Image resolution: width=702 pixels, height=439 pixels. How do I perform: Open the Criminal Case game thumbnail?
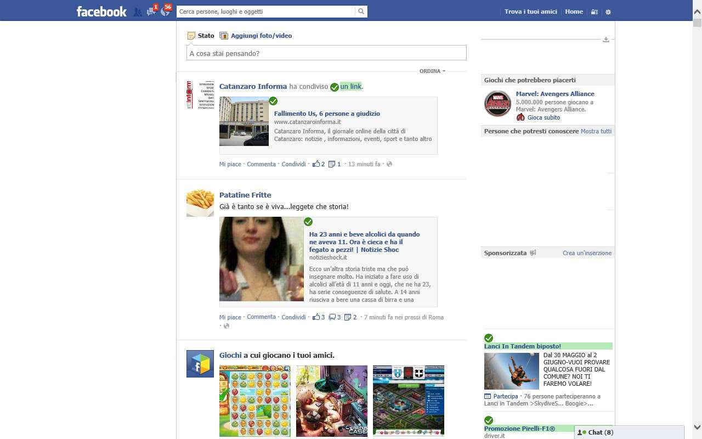332,401
